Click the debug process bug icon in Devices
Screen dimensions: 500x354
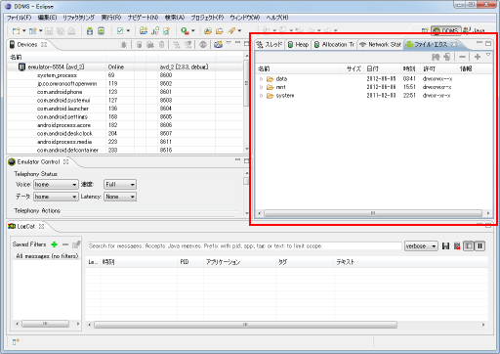124,45
